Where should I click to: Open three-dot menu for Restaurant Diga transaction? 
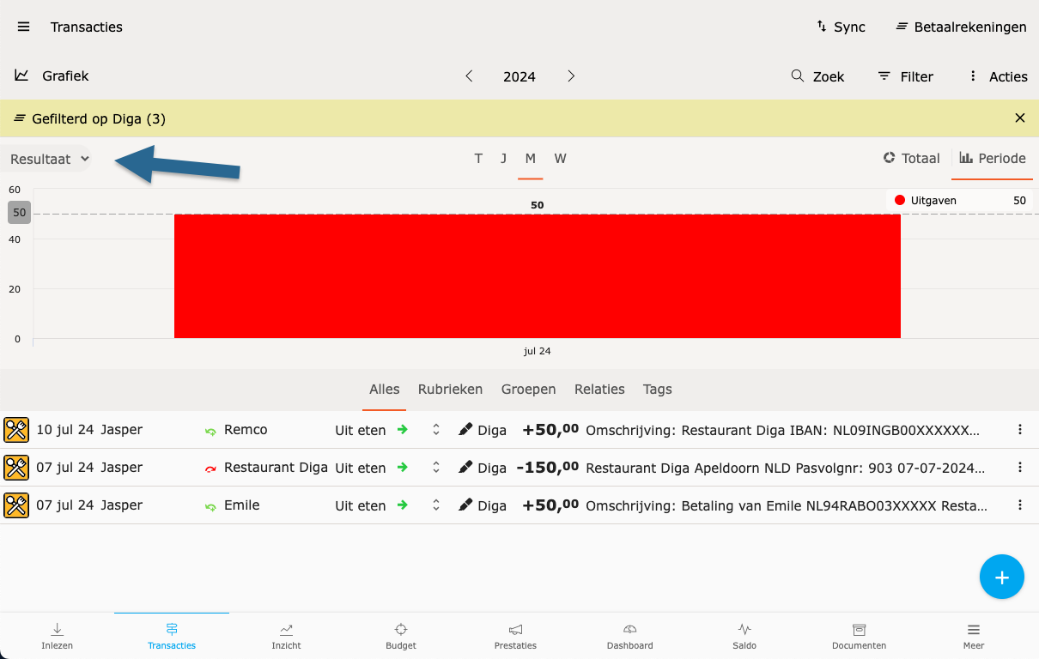(1020, 468)
